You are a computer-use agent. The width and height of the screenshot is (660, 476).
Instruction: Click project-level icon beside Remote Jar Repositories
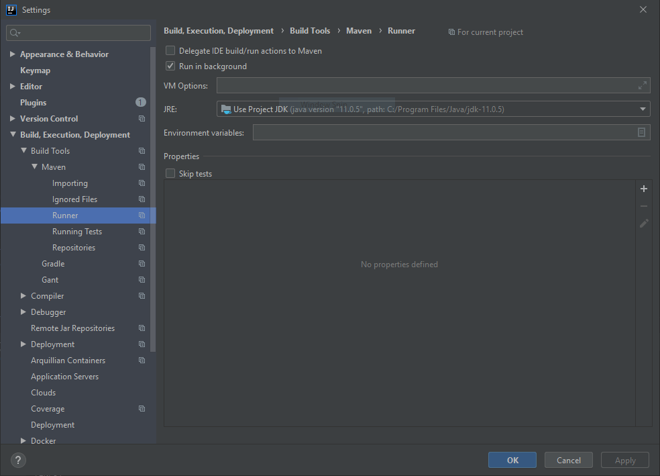pos(142,328)
